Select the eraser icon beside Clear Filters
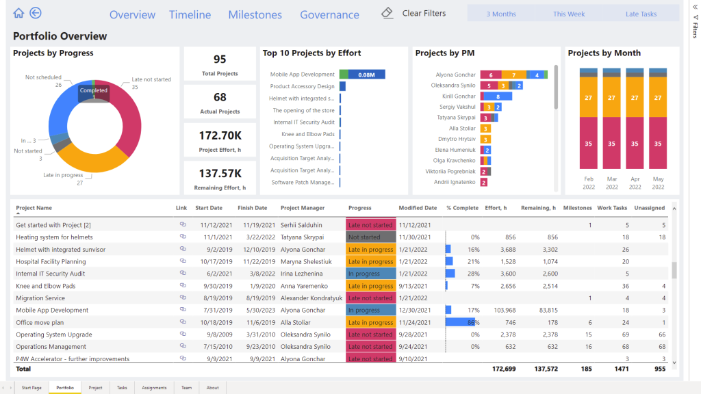701x394 pixels. [x=387, y=12]
